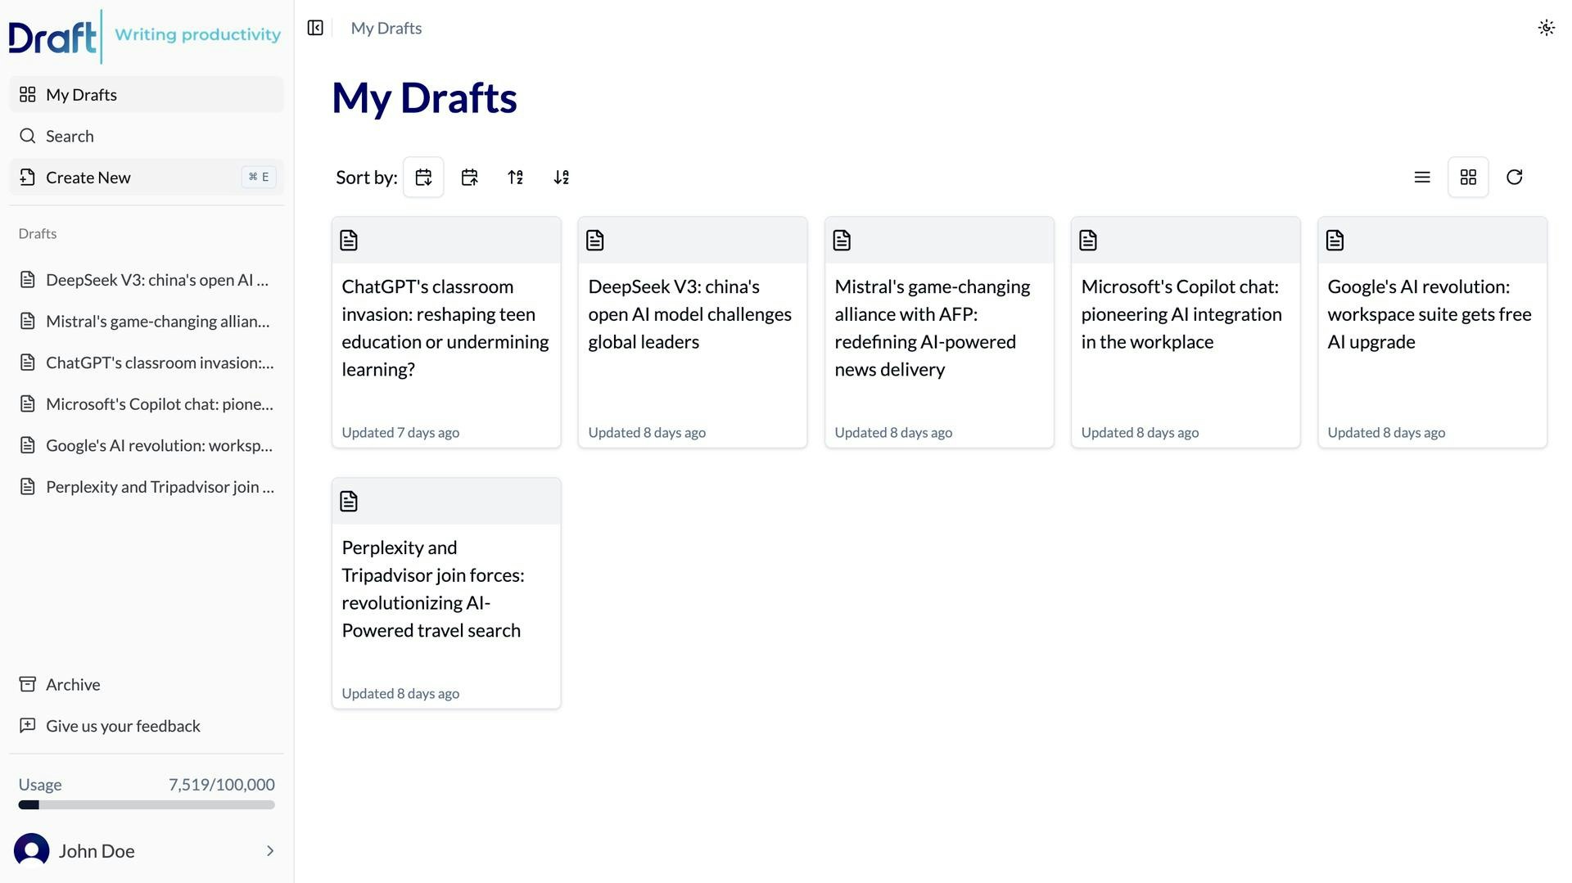Click the Search magnifier icon

point(28,136)
